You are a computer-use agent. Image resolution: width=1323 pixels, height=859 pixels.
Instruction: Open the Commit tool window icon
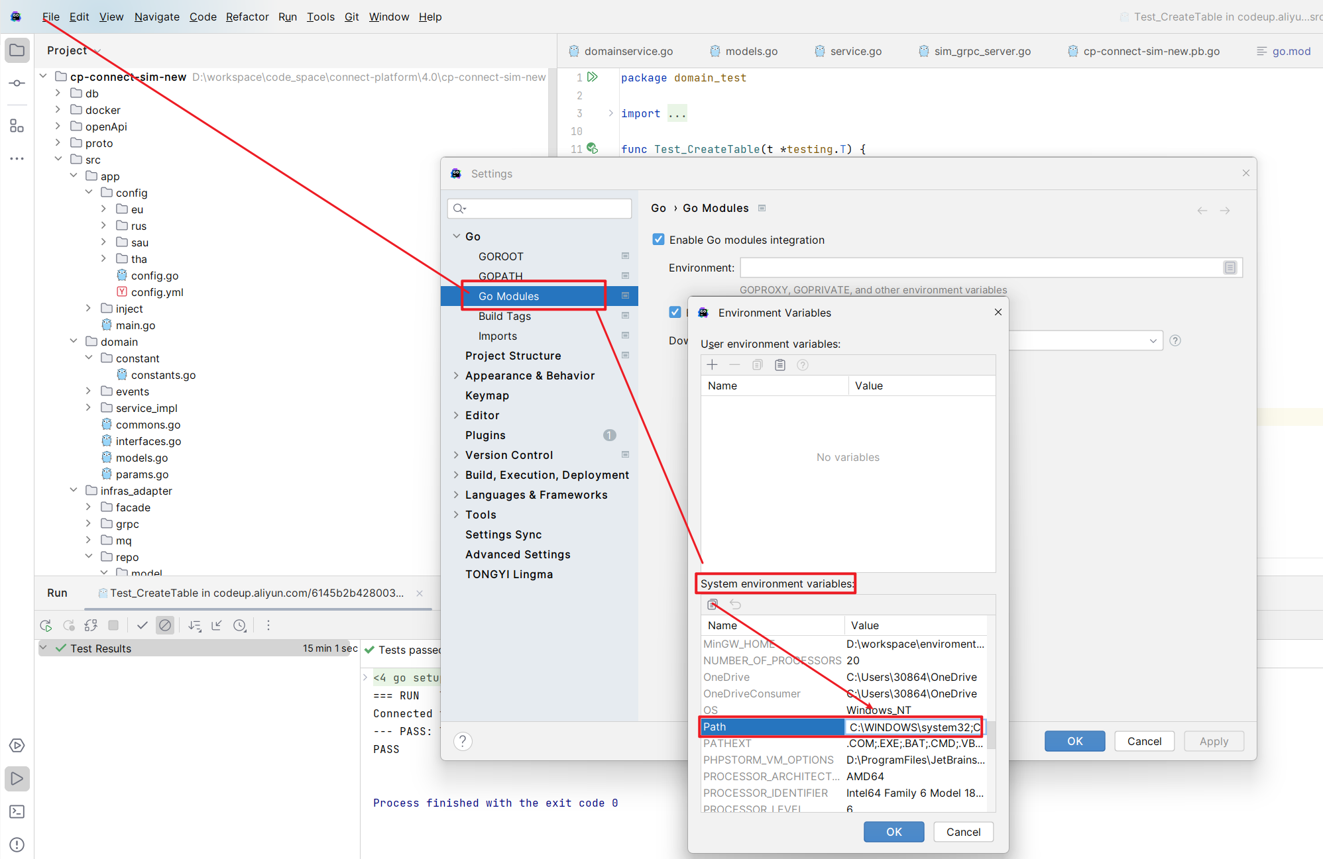tap(17, 83)
